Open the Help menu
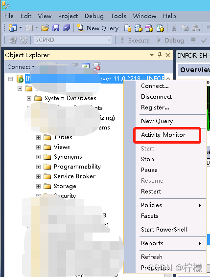Viewport: 210px width, 277px height. [169, 16]
